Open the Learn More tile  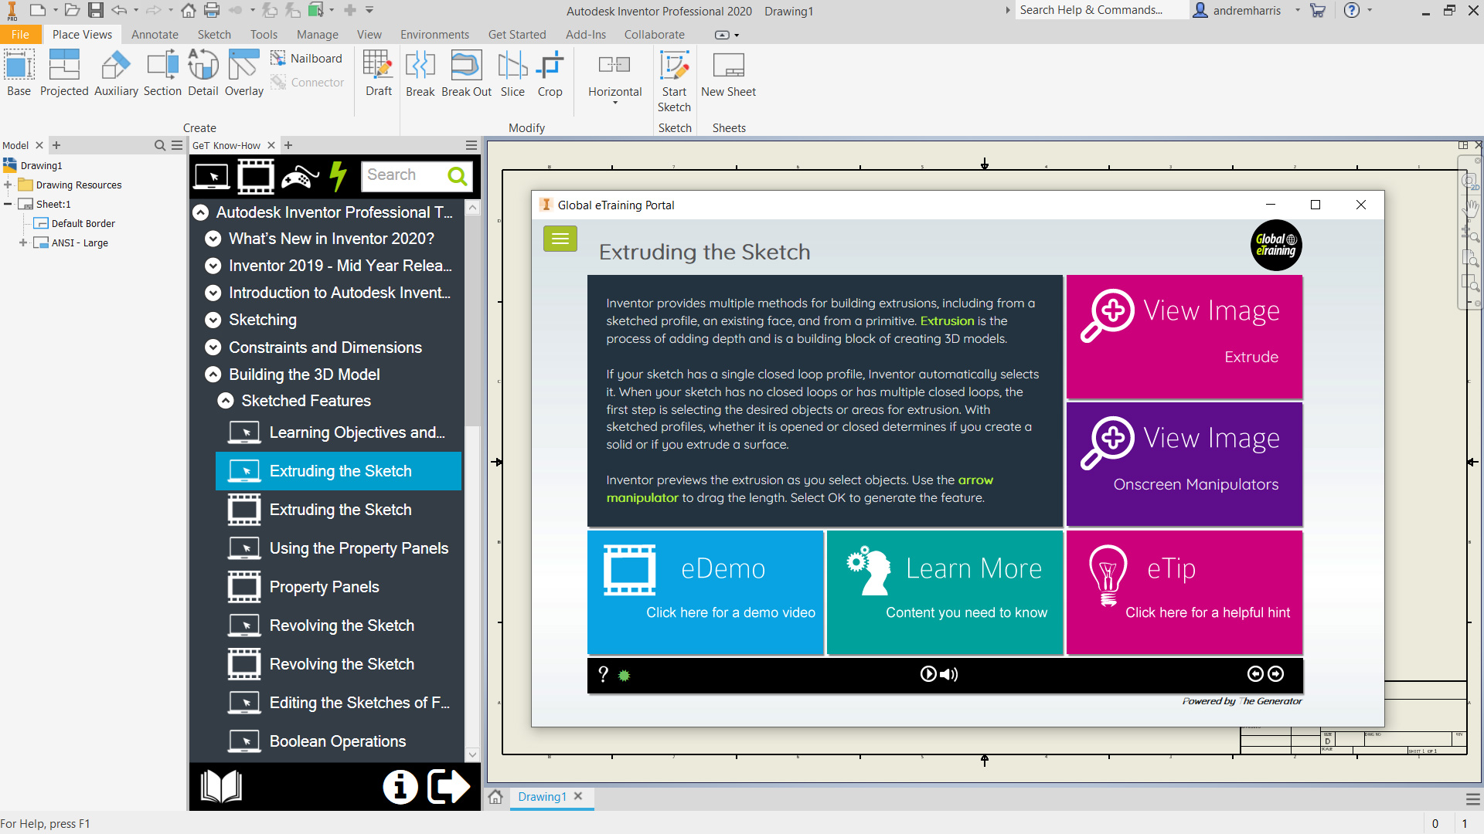click(x=945, y=592)
